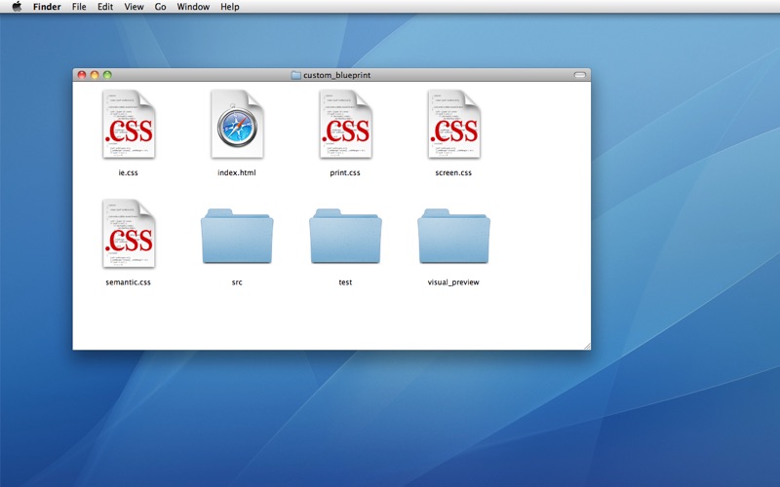This screenshot has width=780, height=487.
Task: Click the ie.css filename label
Action: click(128, 173)
